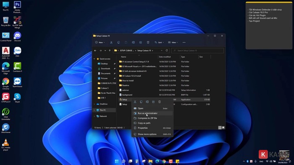Refresh the Setup Cubase 10 folder
This screenshot has height=165, width=294.
tap(167, 50)
